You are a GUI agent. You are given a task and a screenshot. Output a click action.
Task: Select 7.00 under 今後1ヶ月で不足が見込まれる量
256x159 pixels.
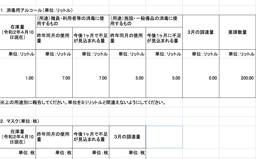click(91, 78)
